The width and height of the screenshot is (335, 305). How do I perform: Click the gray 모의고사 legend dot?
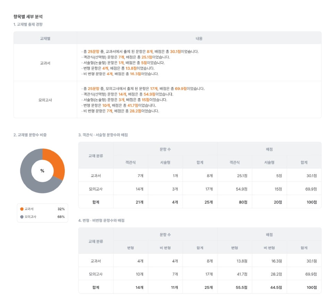(22, 217)
